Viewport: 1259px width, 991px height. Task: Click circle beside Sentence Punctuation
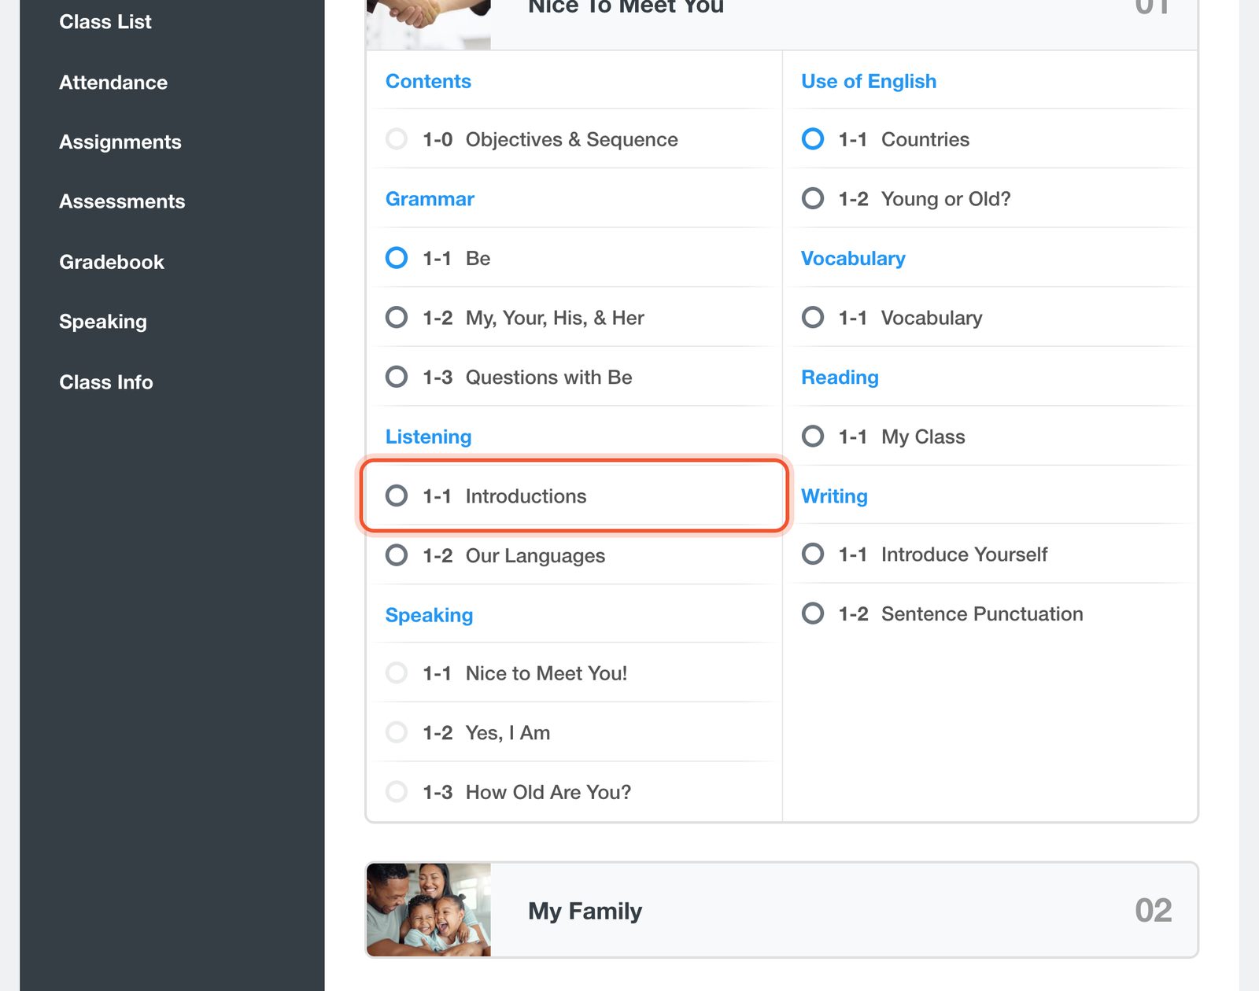[x=813, y=613]
